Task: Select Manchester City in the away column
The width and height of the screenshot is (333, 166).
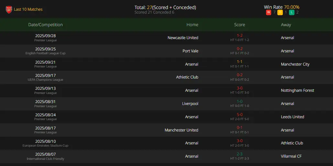Action: pyautogui.click(x=295, y=64)
